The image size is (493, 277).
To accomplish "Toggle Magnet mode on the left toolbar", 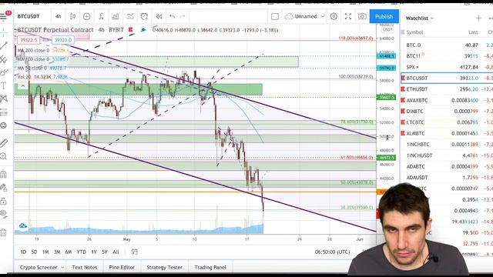I will click(4, 175).
